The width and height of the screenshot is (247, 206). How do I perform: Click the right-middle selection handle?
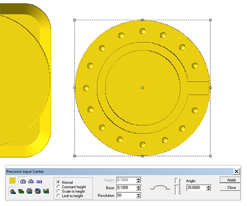pyautogui.click(x=210, y=88)
